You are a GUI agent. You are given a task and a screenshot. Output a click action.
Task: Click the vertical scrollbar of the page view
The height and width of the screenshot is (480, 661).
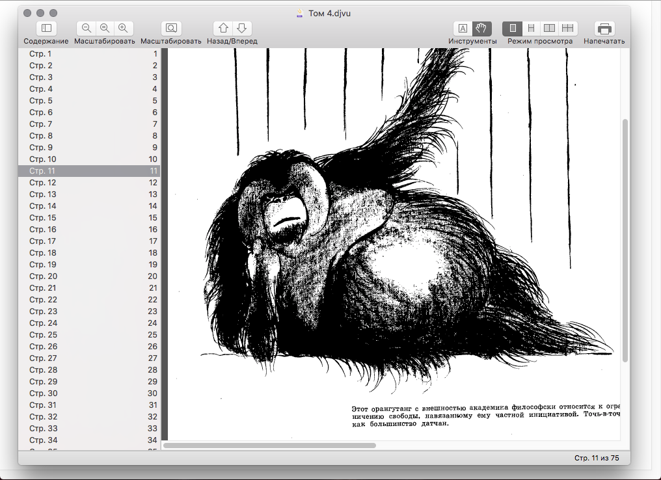625,240
